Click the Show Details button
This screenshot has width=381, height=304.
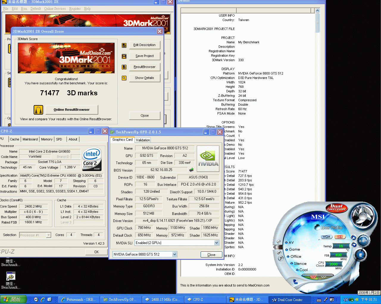click(x=145, y=78)
